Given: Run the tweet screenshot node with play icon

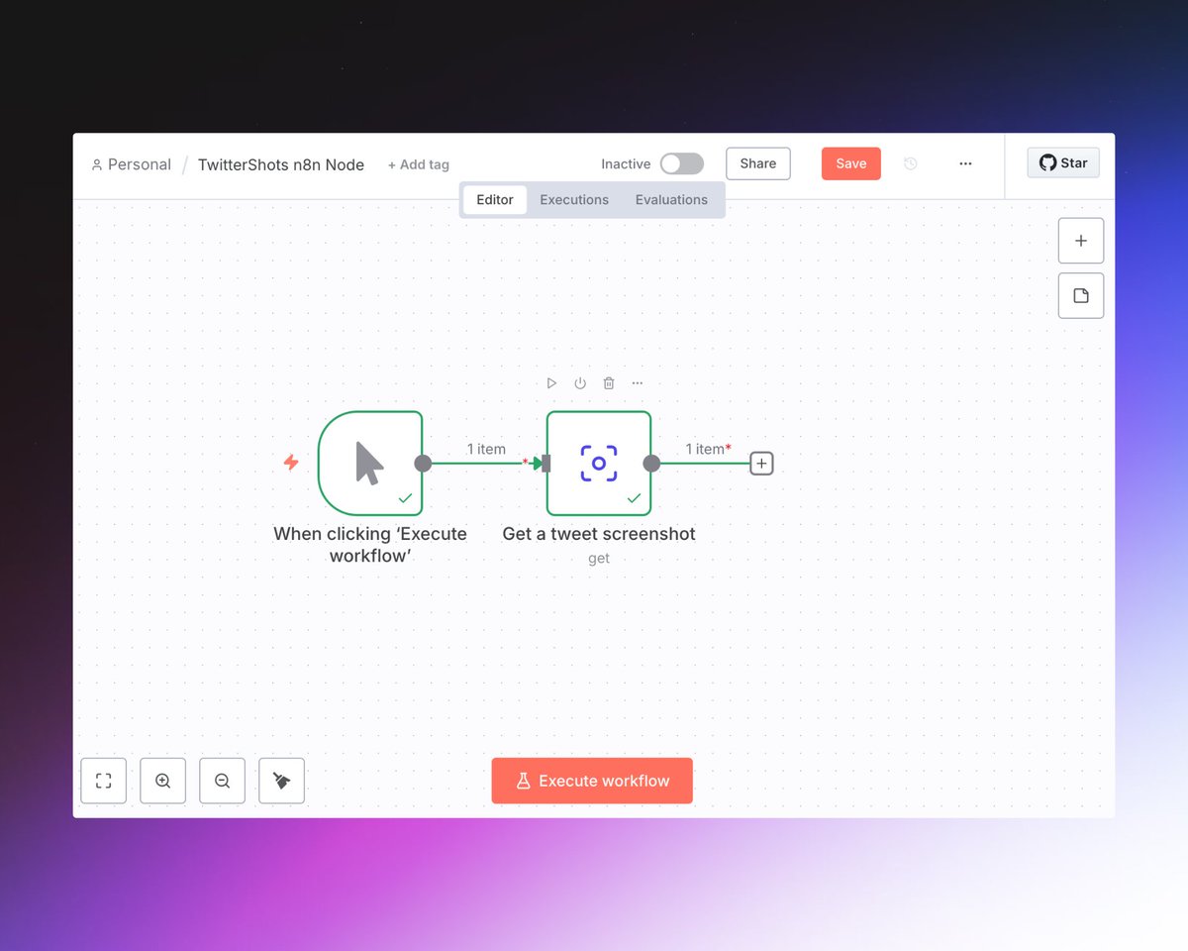Looking at the screenshot, I should (551, 383).
